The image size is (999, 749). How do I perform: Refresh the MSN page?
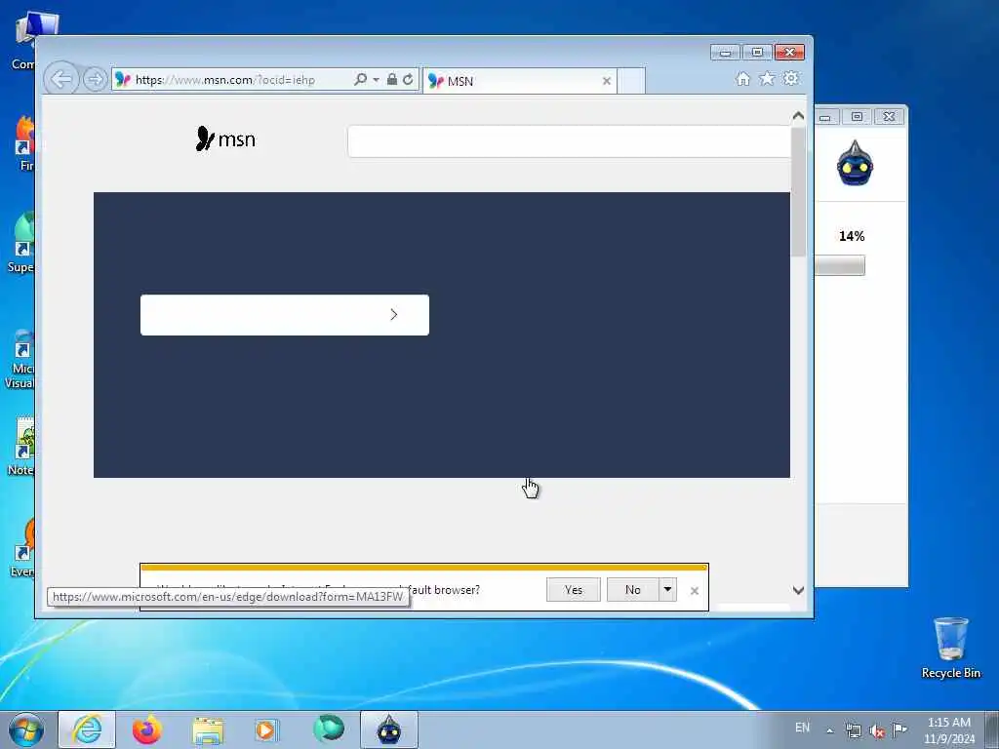[x=408, y=80]
